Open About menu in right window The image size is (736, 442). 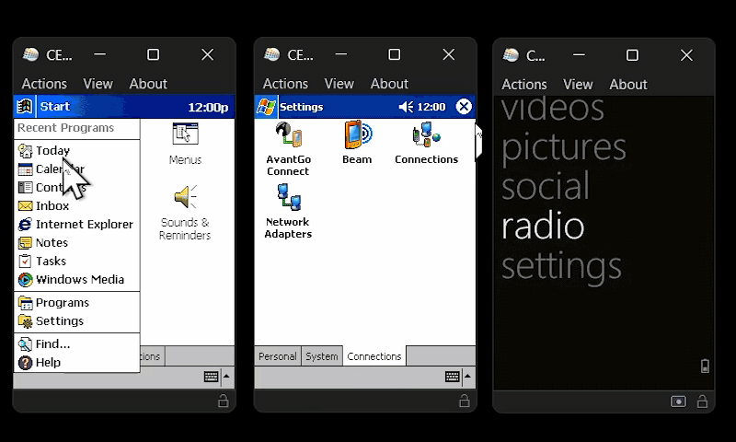point(628,85)
